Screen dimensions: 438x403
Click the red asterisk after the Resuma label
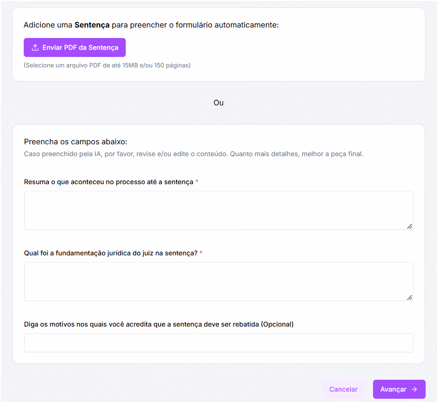[197, 181]
